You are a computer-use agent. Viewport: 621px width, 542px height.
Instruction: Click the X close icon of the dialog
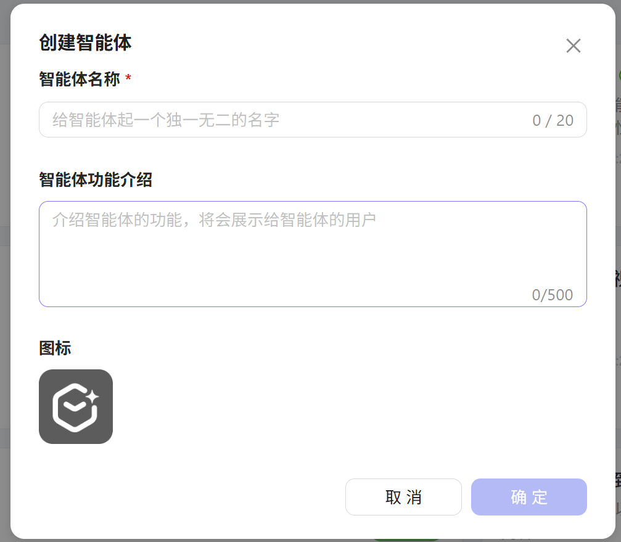(573, 46)
